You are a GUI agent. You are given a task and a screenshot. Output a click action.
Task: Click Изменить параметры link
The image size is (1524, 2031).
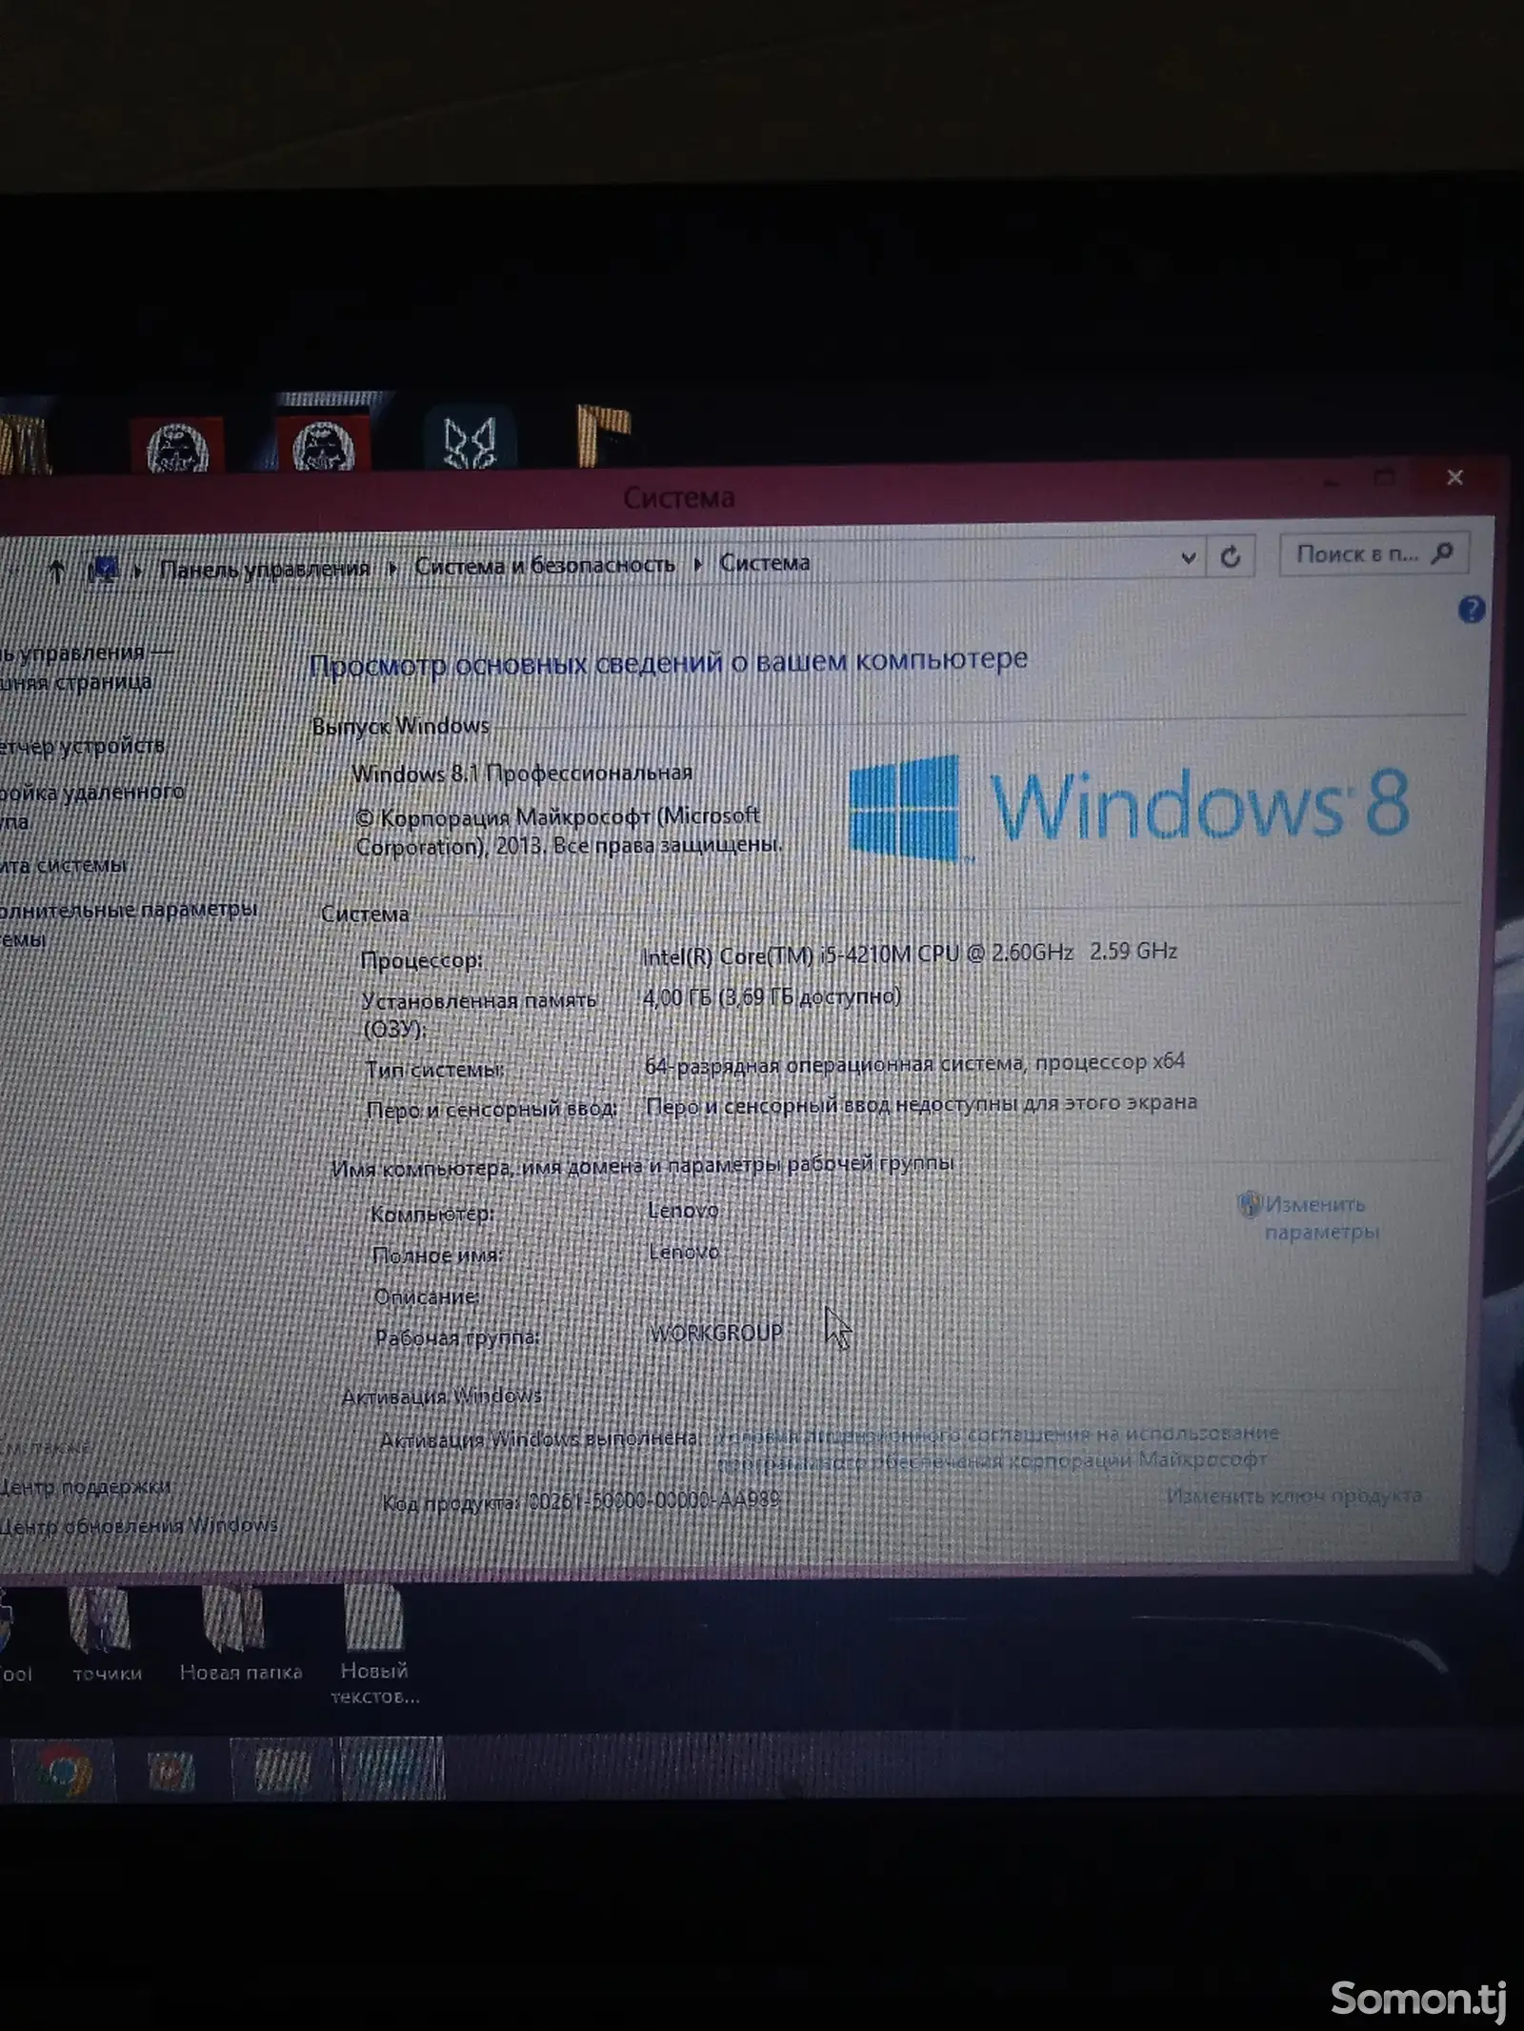1320,1218
